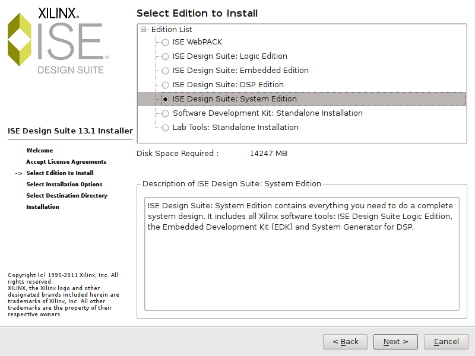Click the 'Select Edition to Install' page heading
This screenshot has height=356, width=475.
click(197, 13)
